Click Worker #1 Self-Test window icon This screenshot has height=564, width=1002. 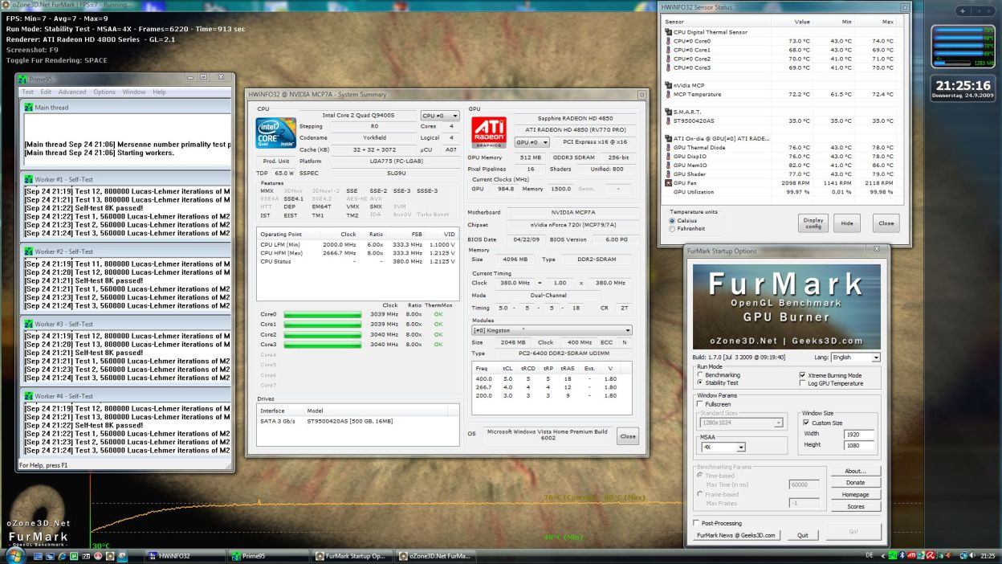point(29,179)
